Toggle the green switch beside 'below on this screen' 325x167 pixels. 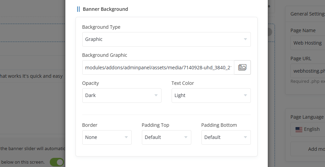coord(57,162)
